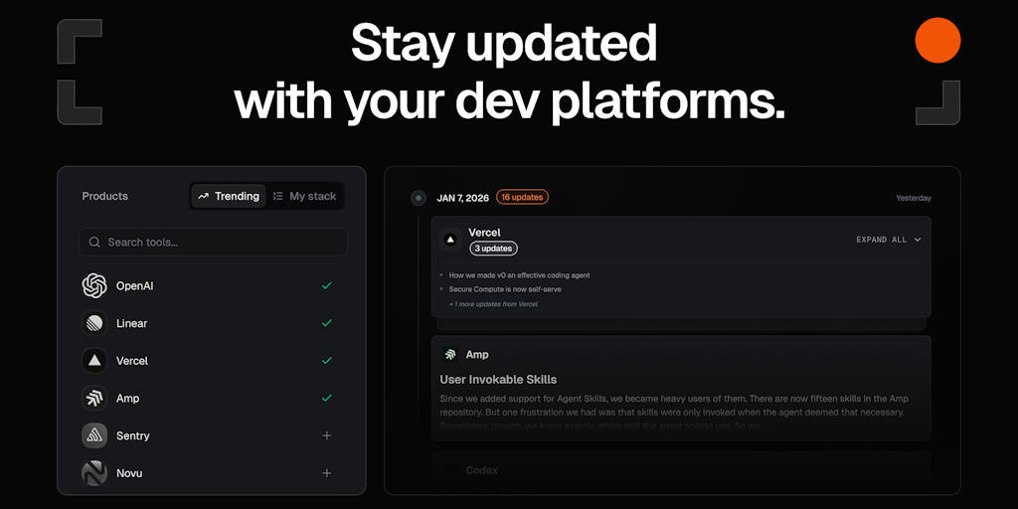Click the Amp card title
This screenshot has width=1018, height=509.
point(477,355)
